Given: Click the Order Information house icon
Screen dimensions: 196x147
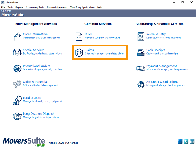Looking at the screenshot, I should coord(17,37).
